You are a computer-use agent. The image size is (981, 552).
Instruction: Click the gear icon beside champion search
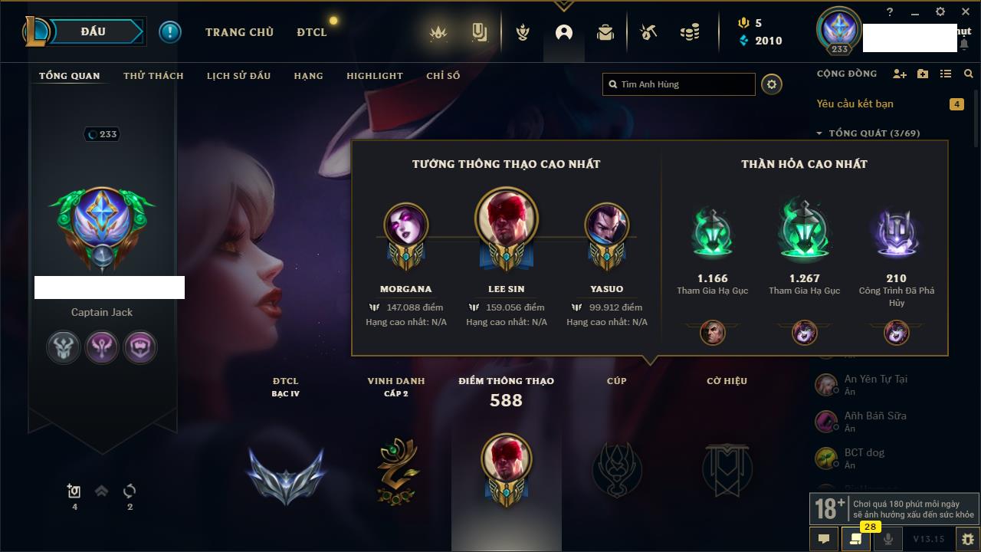click(x=772, y=84)
